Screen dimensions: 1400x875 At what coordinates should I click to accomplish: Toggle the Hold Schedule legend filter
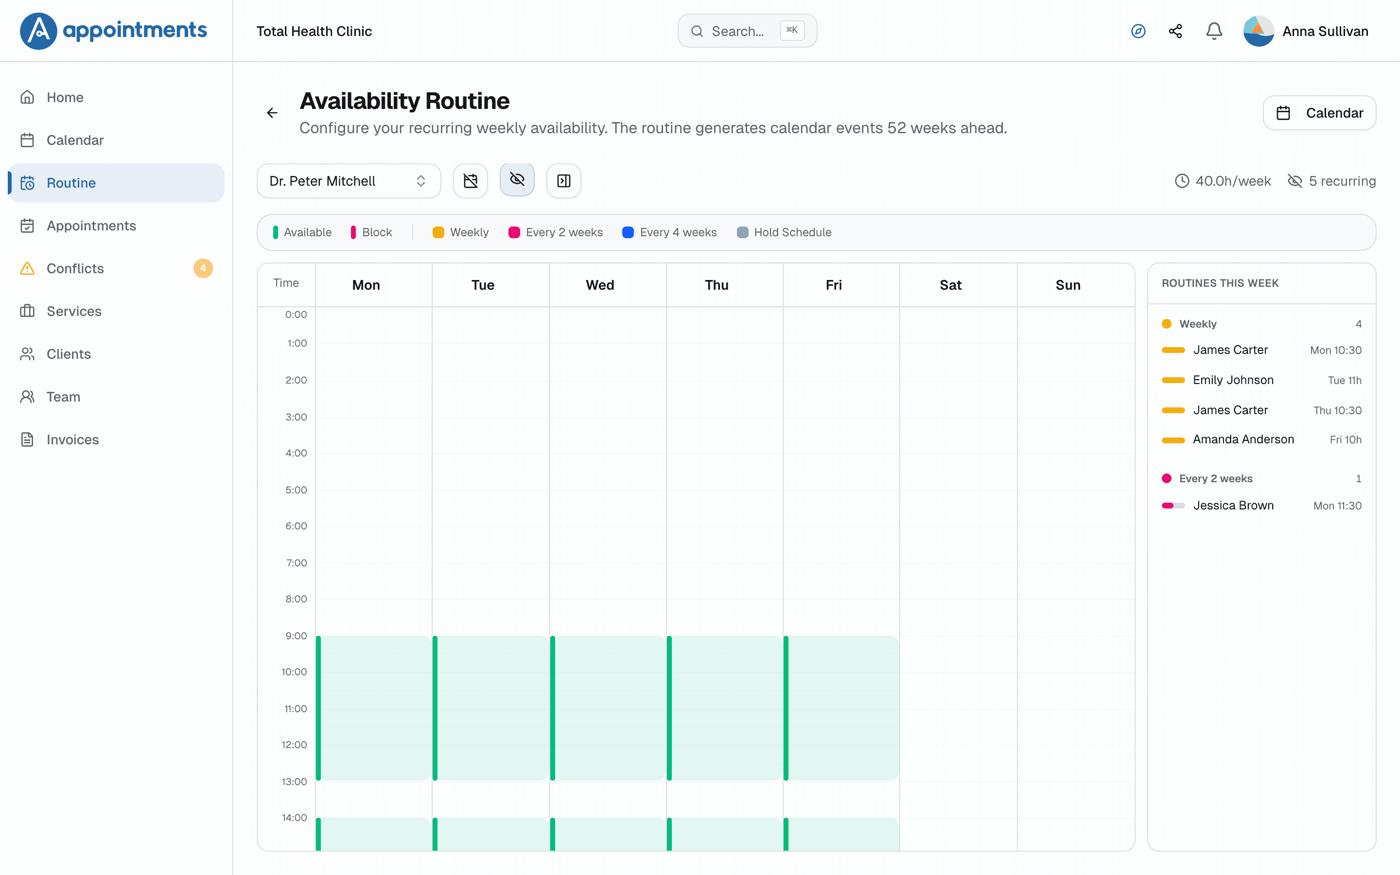tap(784, 233)
